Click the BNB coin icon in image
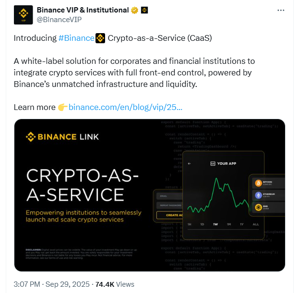This screenshot has width=298, height=293. click(x=258, y=207)
